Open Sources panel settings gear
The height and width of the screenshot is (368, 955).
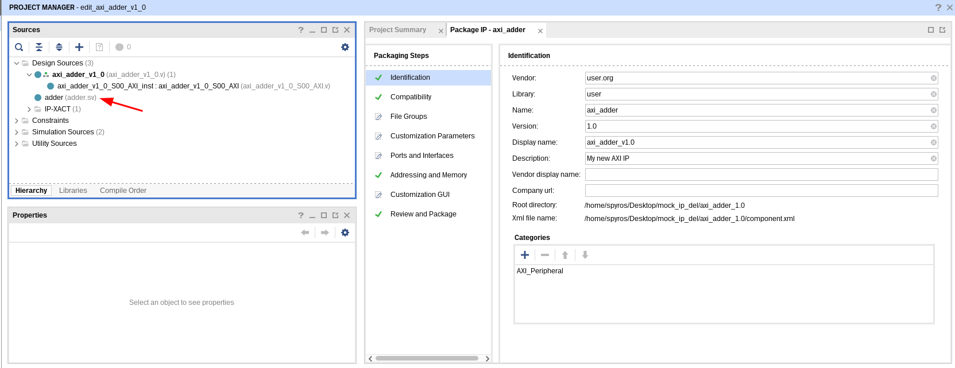tap(345, 47)
